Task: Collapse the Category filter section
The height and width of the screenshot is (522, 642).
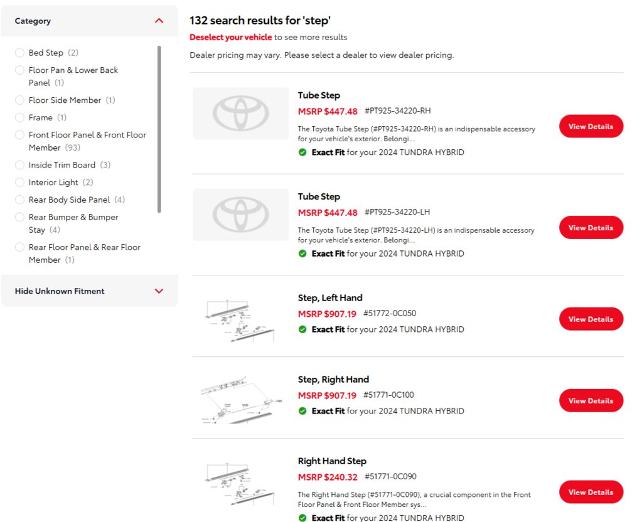Action: [x=159, y=21]
